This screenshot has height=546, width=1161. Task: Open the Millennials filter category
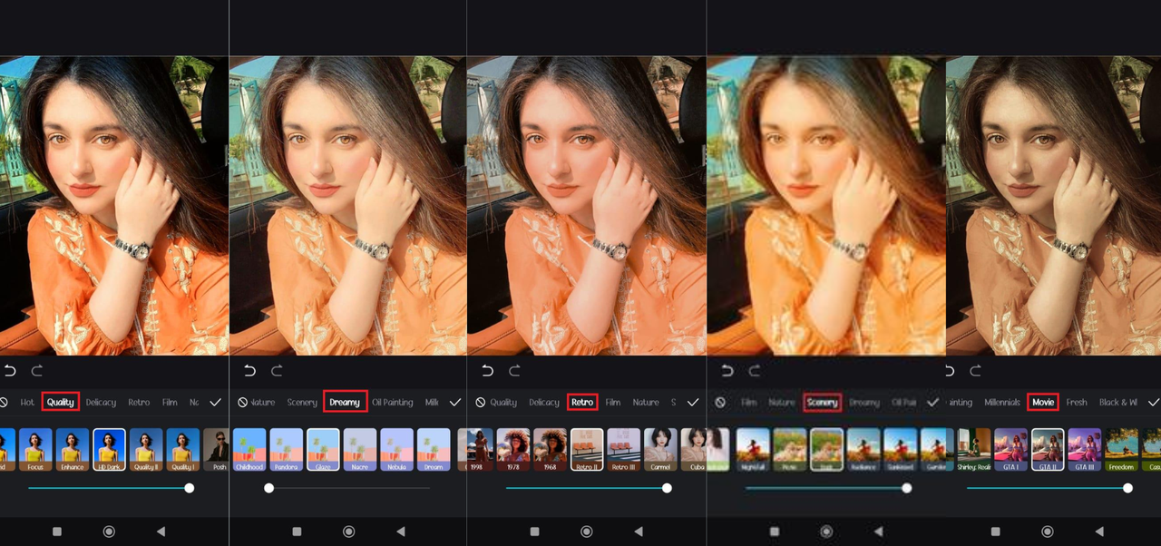1002,402
